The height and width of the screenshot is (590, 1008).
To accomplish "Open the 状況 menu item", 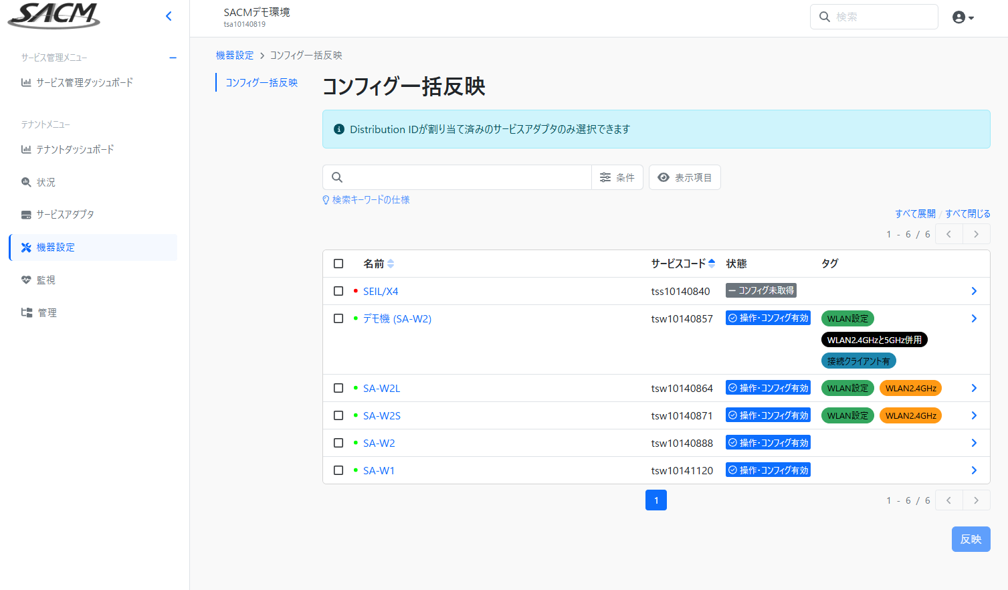I will point(94,182).
